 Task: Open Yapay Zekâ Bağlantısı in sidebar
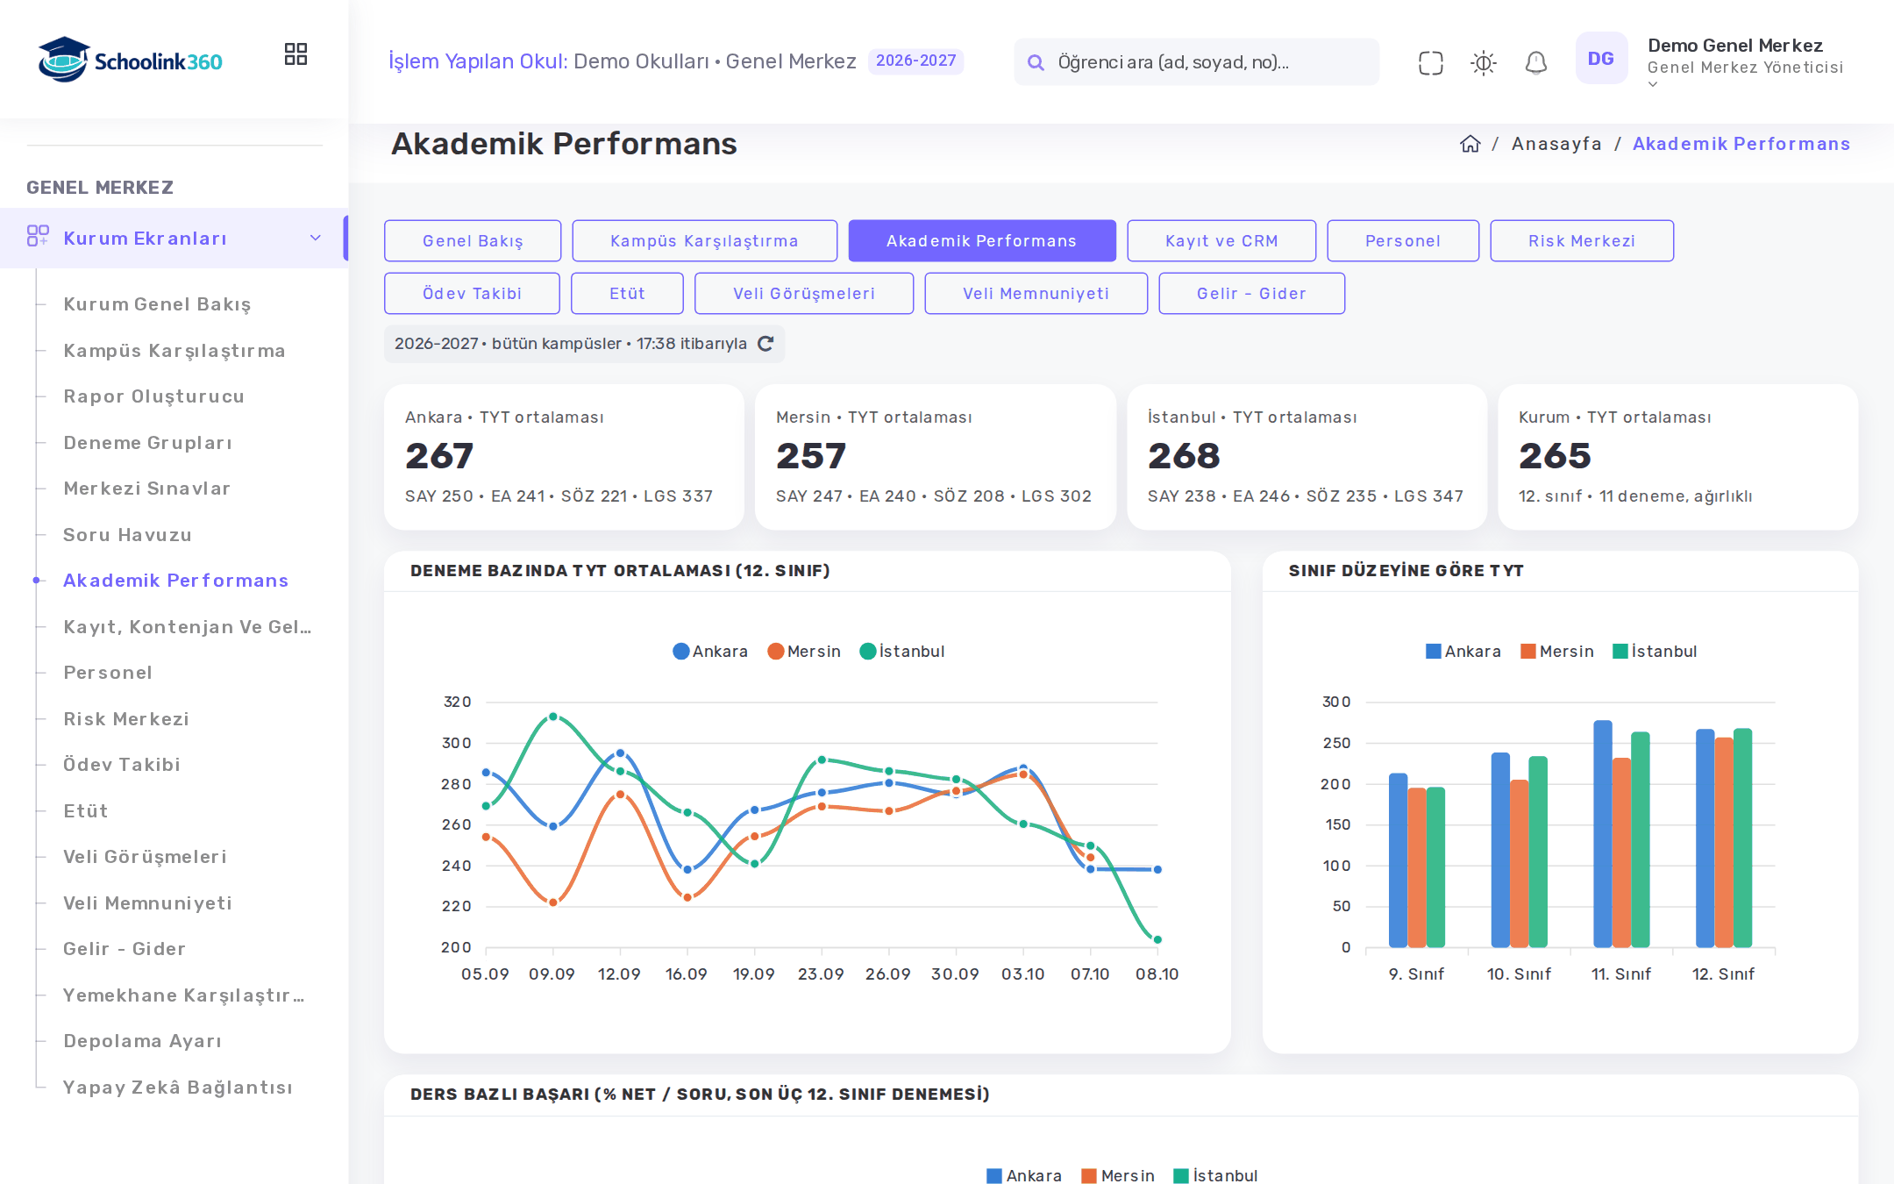[x=178, y=1088]
